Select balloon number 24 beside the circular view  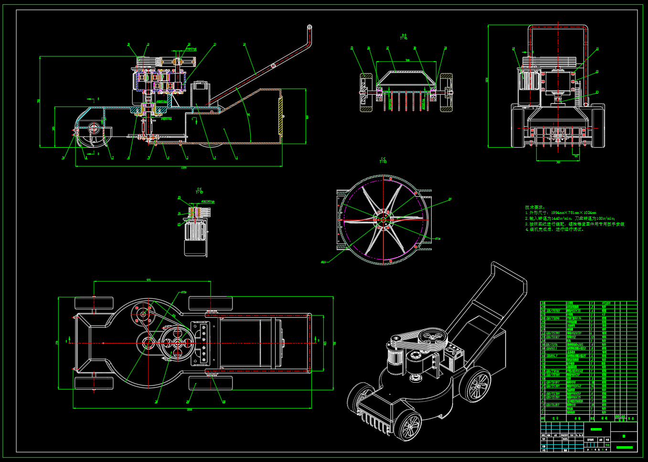click(450, 199)
